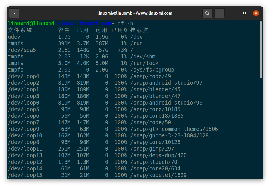Click the /snap/android-studio/96 mount point
The image size is (270, 187).
166,103
